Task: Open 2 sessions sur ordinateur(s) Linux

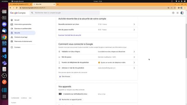Action: [97, 94]
